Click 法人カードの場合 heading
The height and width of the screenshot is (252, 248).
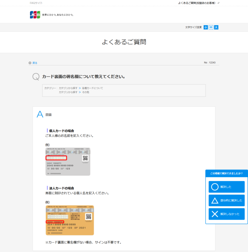[x=61, y=188]
